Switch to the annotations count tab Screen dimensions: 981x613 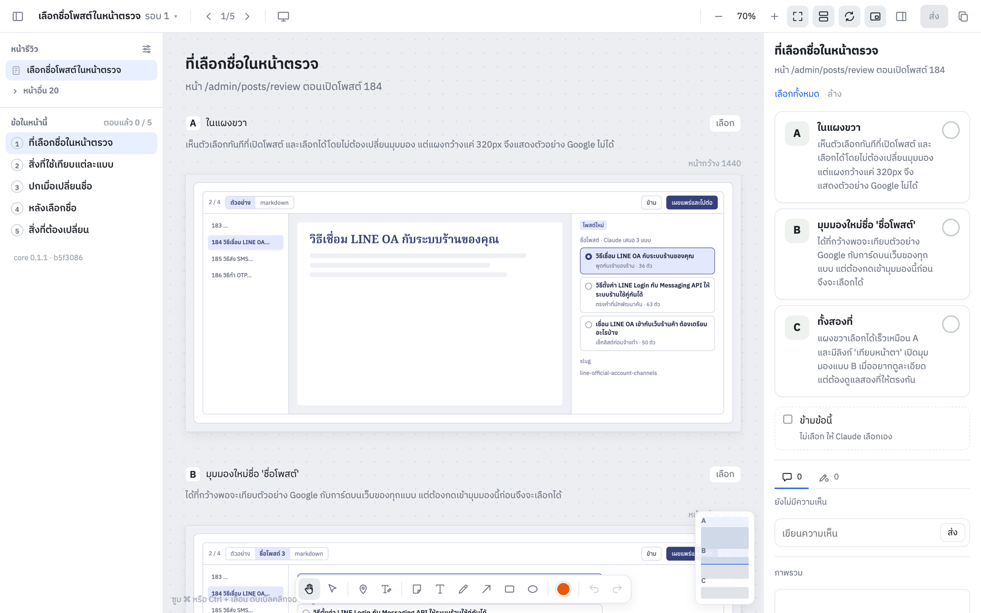coord(829,477)
